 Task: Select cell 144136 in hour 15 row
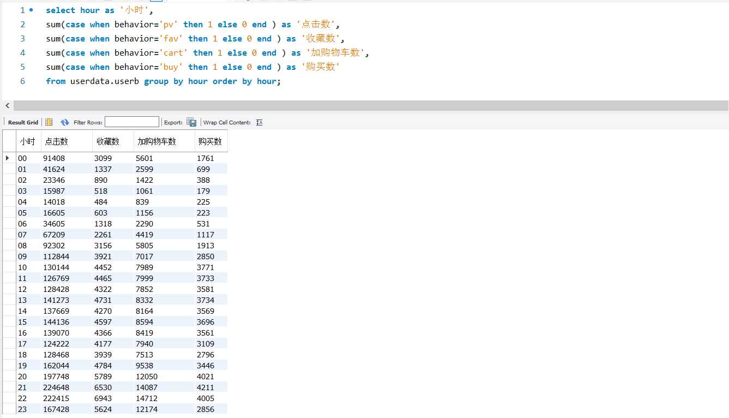[x=67, y=322]
